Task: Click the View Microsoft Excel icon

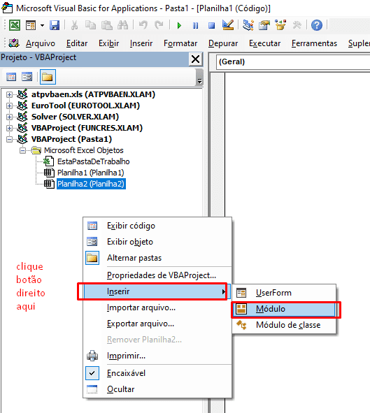Action: coord(15,25)
